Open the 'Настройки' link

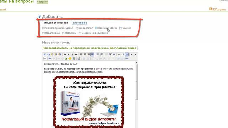42,2
